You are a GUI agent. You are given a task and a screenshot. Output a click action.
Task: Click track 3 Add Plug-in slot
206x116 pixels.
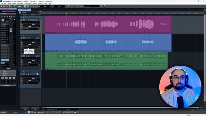click(30, 65)
